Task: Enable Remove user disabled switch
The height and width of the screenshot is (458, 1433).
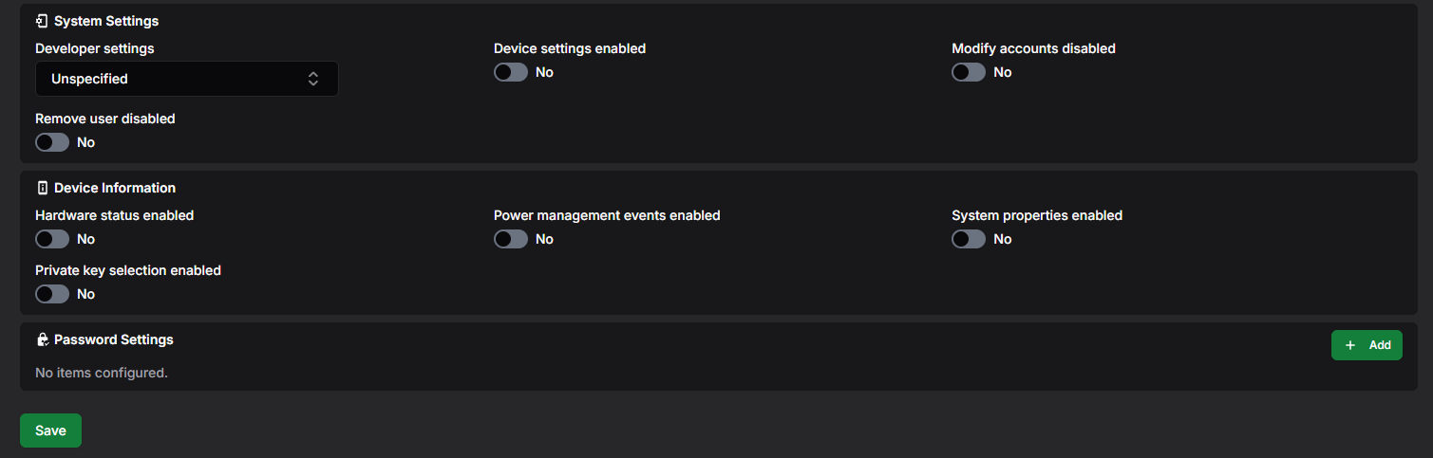Action: (x=52, y=142)
